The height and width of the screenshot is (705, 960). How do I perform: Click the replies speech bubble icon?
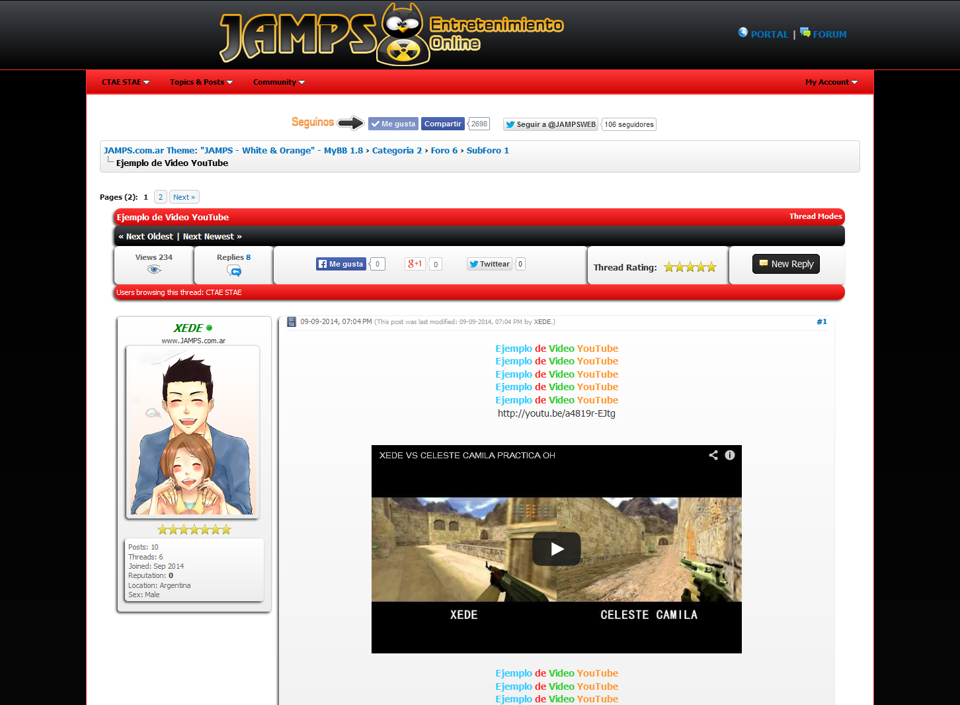(234, 270)
